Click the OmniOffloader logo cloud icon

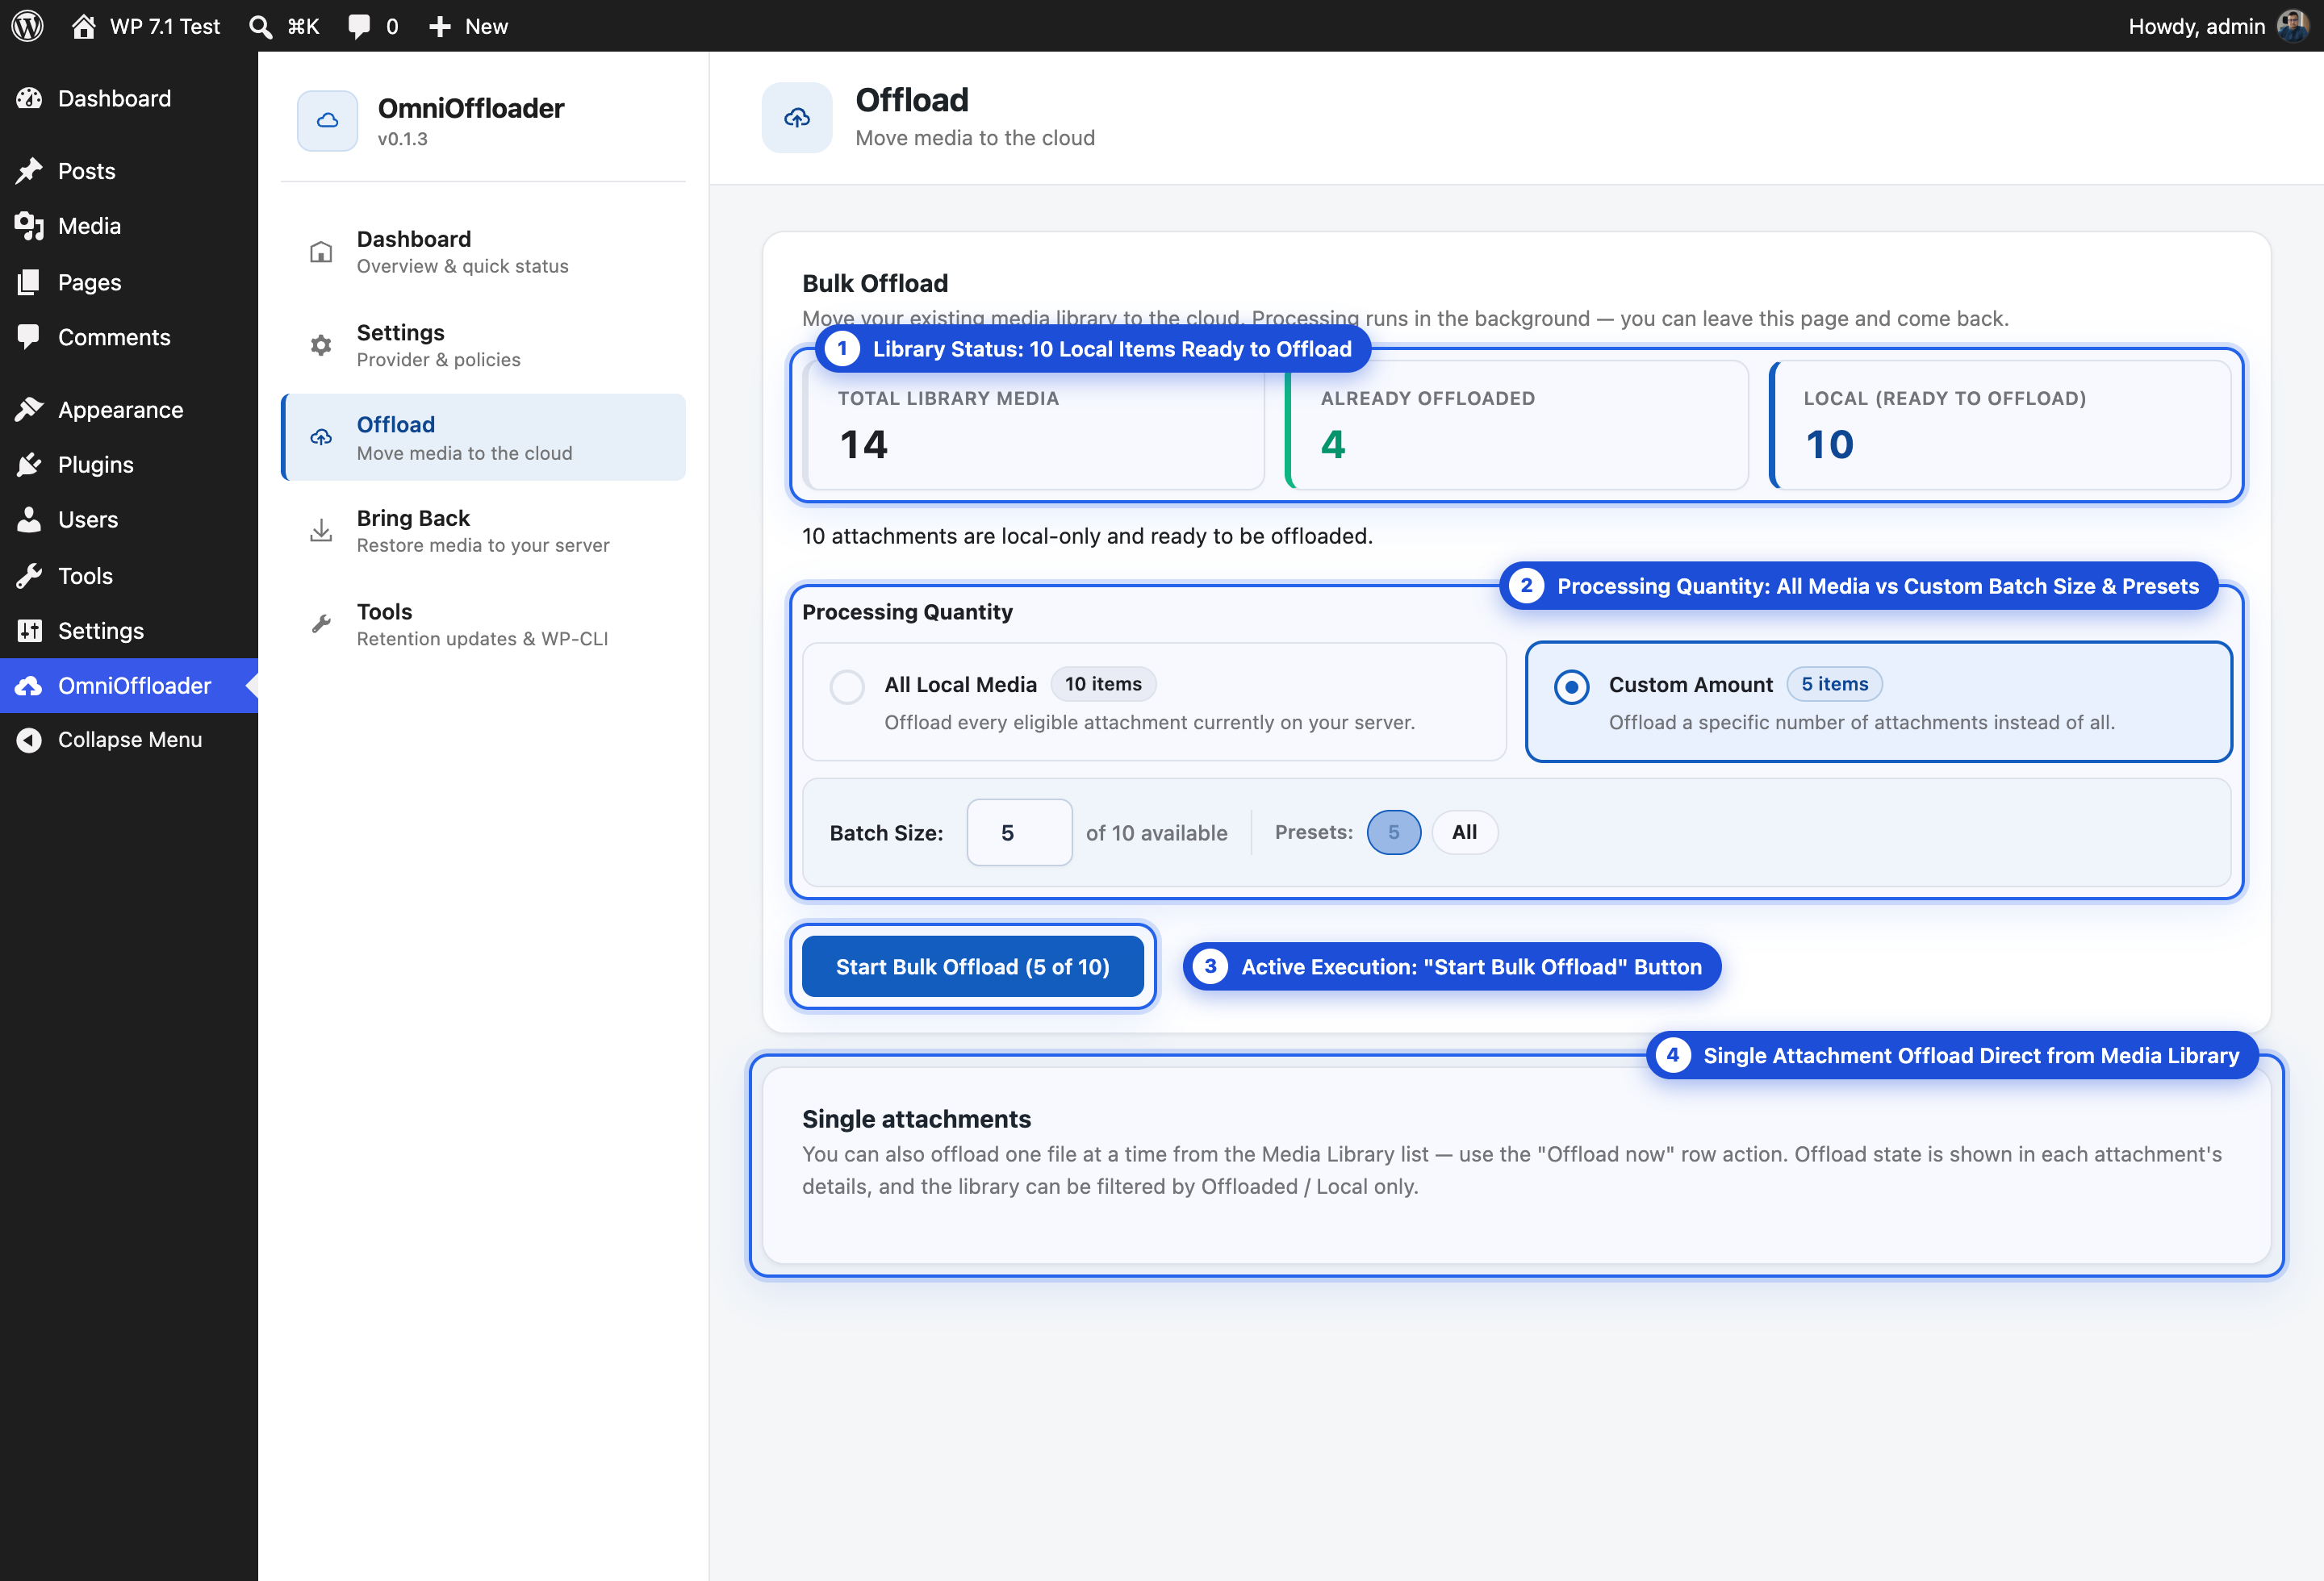click(327, 121)
